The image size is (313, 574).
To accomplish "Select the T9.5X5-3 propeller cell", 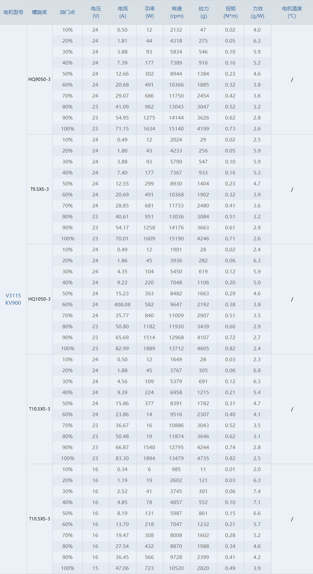I will [40, 189].
